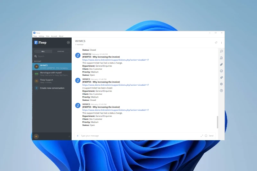This screenshot has height=171, width=257.
Task: Click the Fleep app icon in title bar
Action: coord(34,33)
